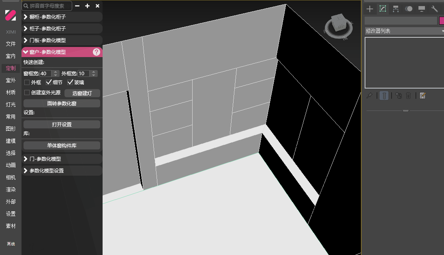Click the 打开设置 button
Screen dimensions: 444x255
click(62, 124)
